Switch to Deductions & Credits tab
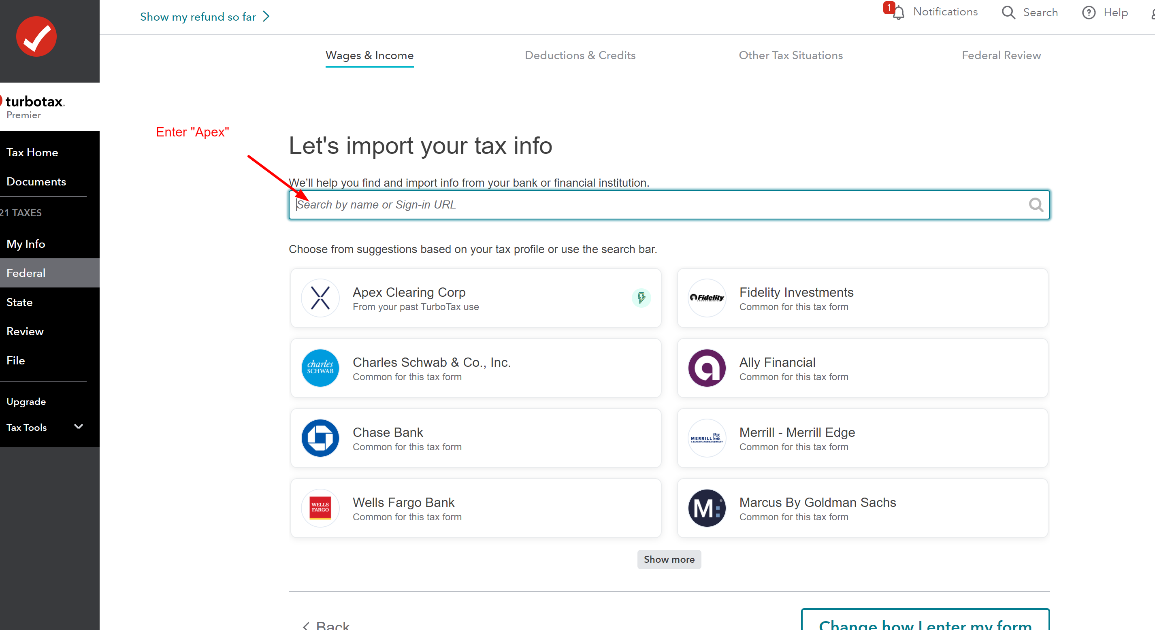This screenshot has height=630, width=1155. (580, 55)
